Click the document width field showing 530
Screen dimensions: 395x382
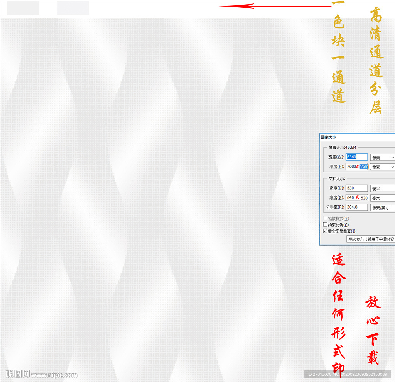356,188
